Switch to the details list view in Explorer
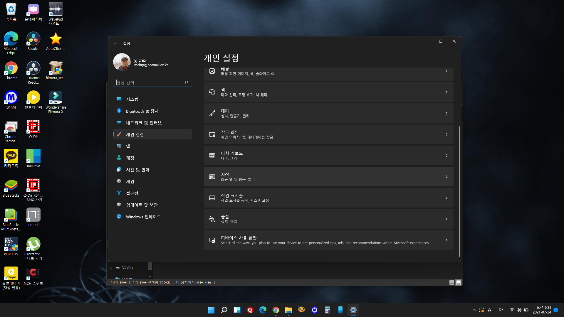 (x=452, y=282)
